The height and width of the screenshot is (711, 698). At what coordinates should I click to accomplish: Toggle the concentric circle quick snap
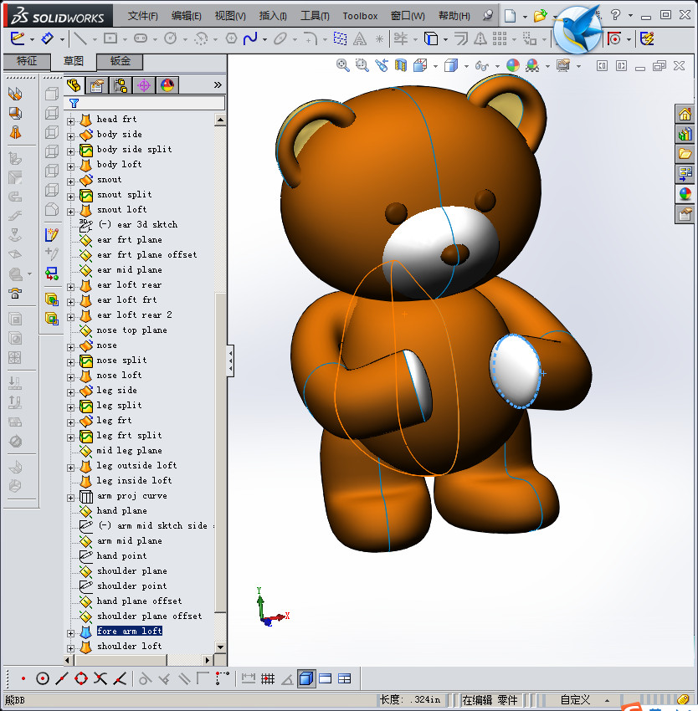[42, 679]
